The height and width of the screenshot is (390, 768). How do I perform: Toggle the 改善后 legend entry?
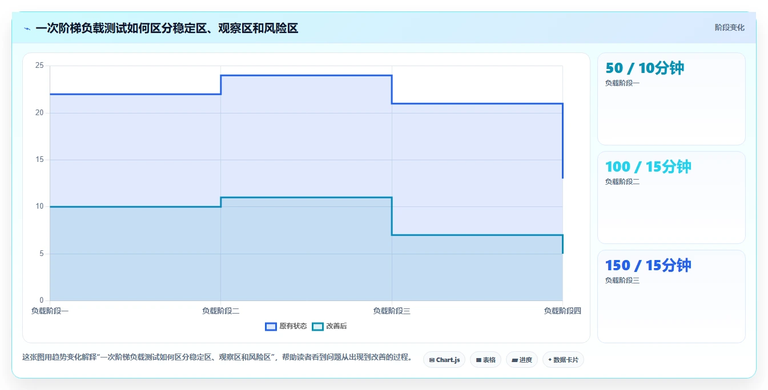329,326
